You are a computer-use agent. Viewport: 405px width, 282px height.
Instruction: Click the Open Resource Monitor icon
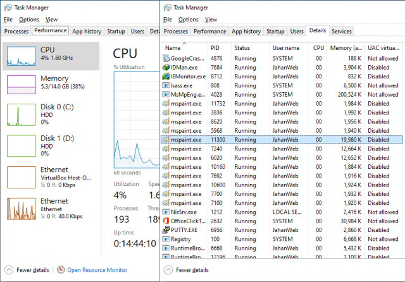tap(61, 270)
